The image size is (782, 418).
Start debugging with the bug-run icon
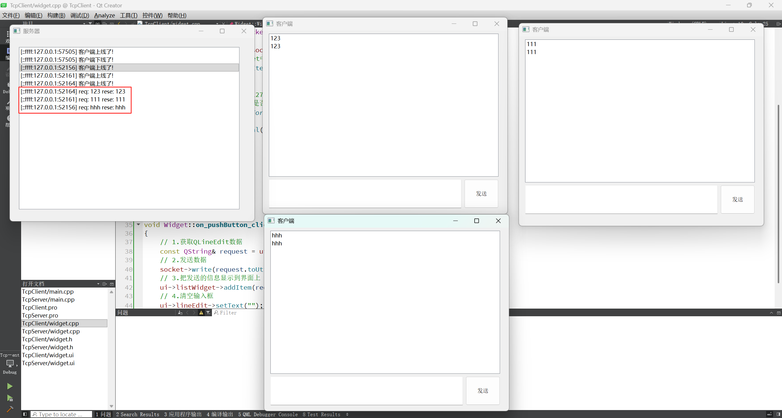pos(9,398)
